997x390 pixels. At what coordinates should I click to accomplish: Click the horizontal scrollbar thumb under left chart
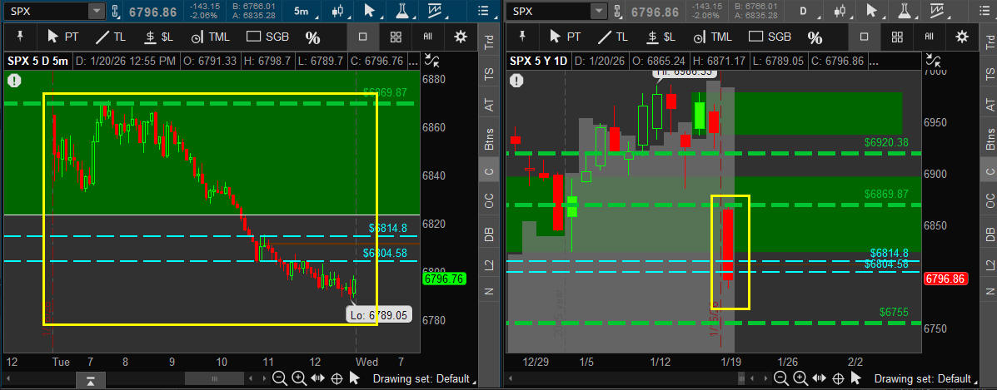[212, 378]
